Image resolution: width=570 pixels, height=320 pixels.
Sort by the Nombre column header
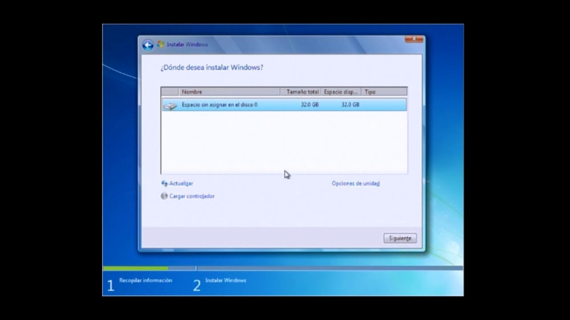(x=229, y=92)
